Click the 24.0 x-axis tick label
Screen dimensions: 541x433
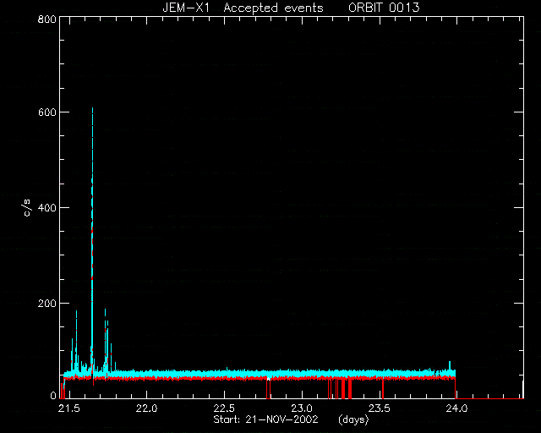[x=456, y=408]
